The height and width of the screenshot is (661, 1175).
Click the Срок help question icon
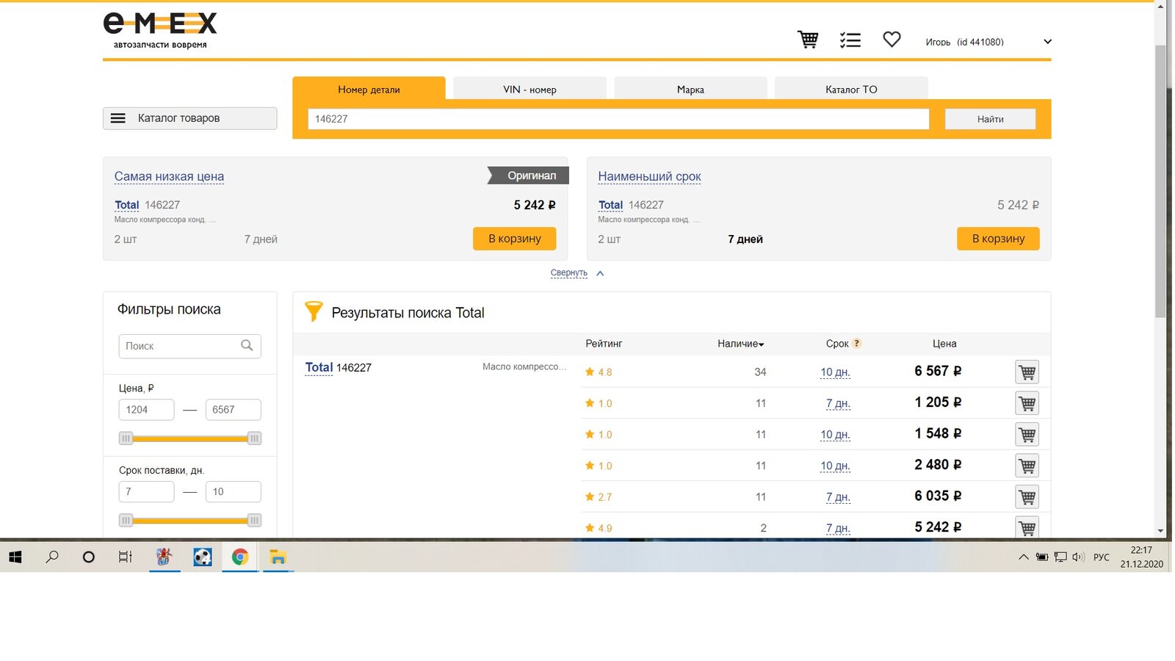click(x=856, y=343)
